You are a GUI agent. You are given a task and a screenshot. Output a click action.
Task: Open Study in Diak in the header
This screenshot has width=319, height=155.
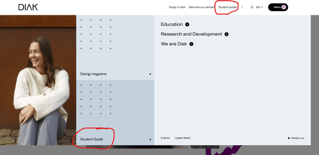[177, 7]
